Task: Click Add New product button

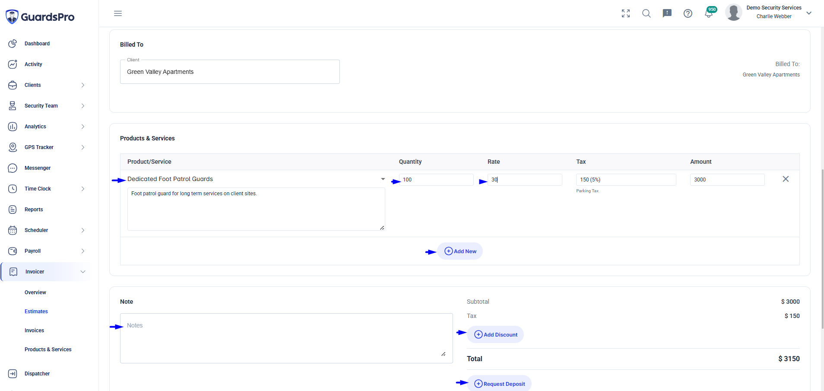Action: (460, 251)
